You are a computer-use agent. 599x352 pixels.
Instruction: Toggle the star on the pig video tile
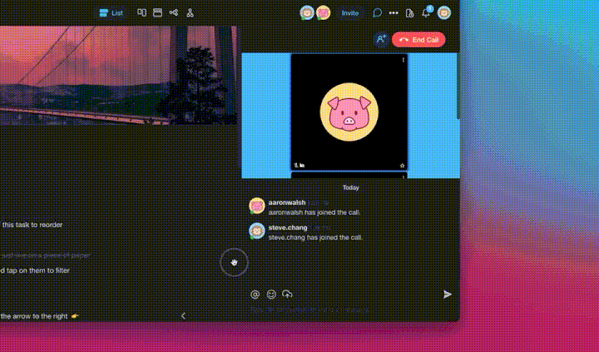click(403, 166)
